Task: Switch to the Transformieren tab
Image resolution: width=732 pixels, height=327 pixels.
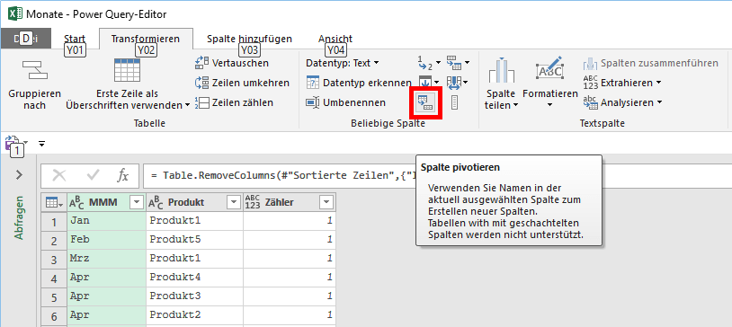Action: click(145, 39)
